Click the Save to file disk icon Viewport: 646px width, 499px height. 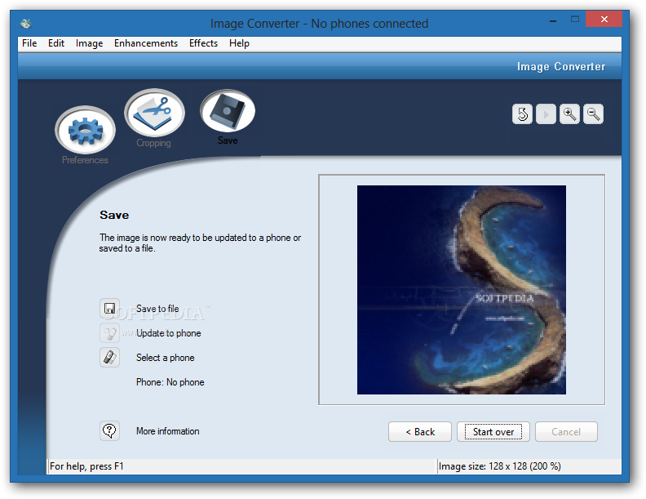coord(109,309)
